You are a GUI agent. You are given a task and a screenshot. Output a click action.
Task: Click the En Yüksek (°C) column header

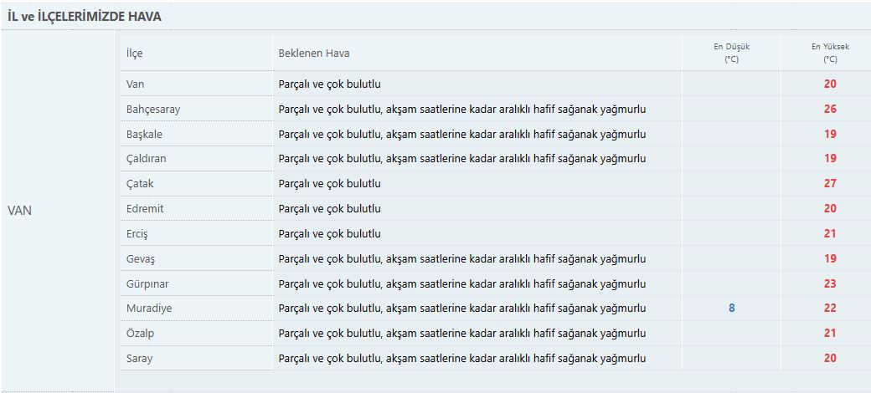(829, 54)
